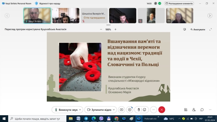Select Шишкіна Валерія participant tile

tap(94, 16)
